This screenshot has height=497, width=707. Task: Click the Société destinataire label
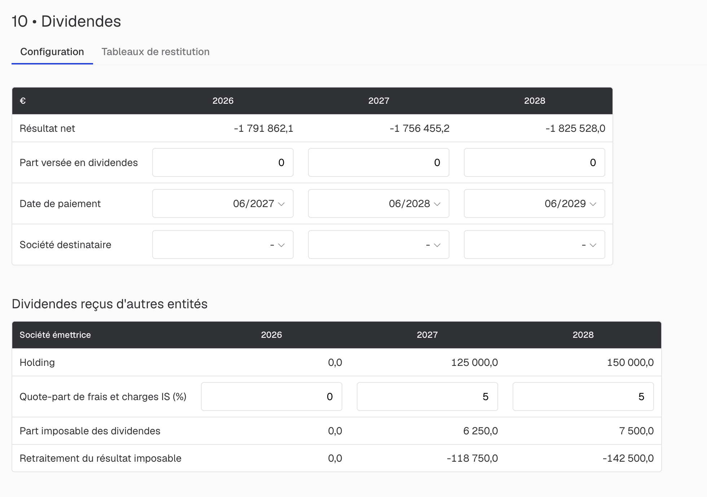(x=65, y=245)
